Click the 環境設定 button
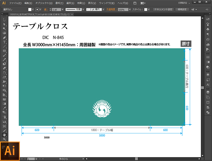The image size is (212, 161). point(183,10)
